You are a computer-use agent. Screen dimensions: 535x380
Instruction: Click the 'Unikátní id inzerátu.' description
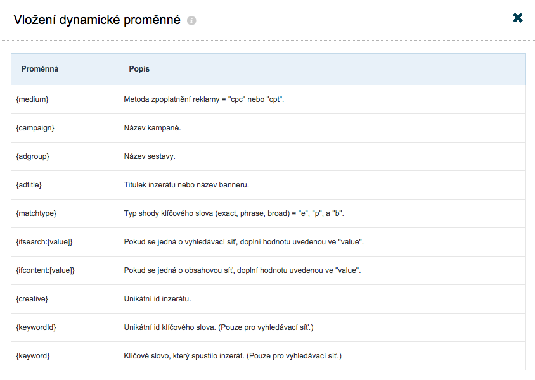pyautogui.click(x=157, y=299)
